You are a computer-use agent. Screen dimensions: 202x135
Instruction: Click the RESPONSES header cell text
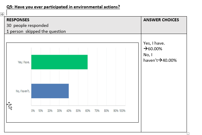(18, 20)
